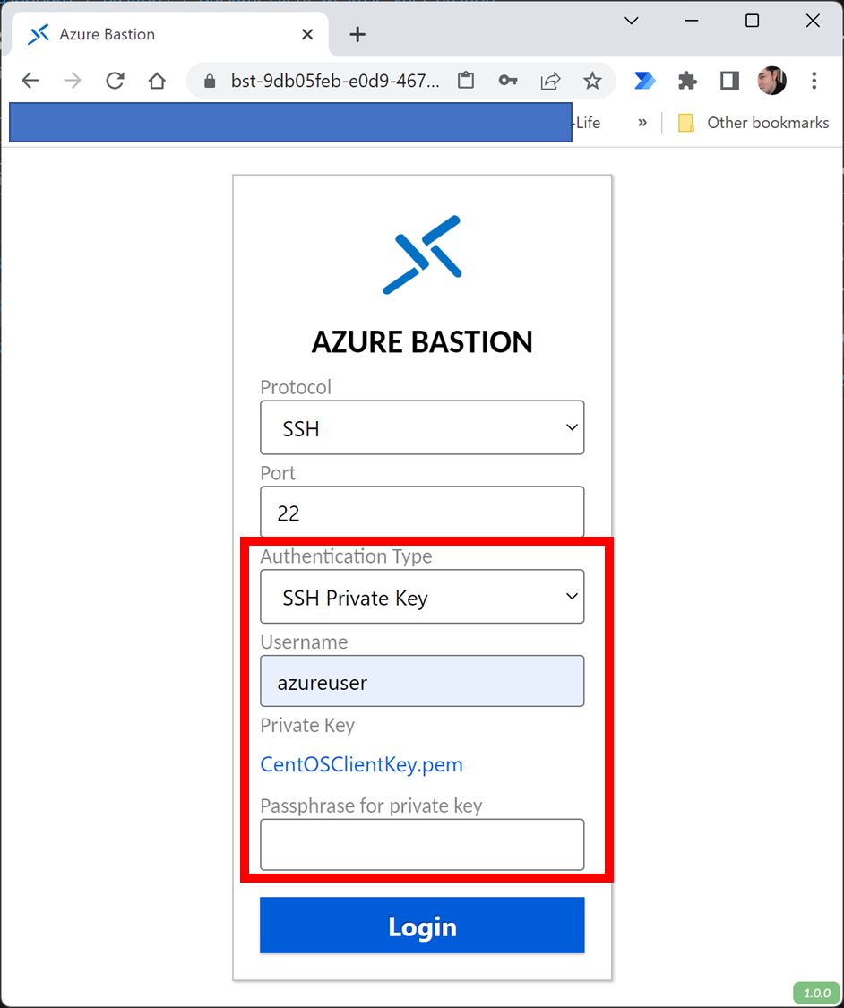Open the user profile avatar
844x1008 pixels.
click(772, 81)
